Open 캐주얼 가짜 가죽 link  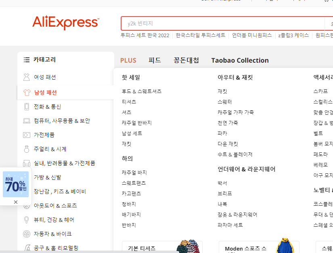click(236, 112)
